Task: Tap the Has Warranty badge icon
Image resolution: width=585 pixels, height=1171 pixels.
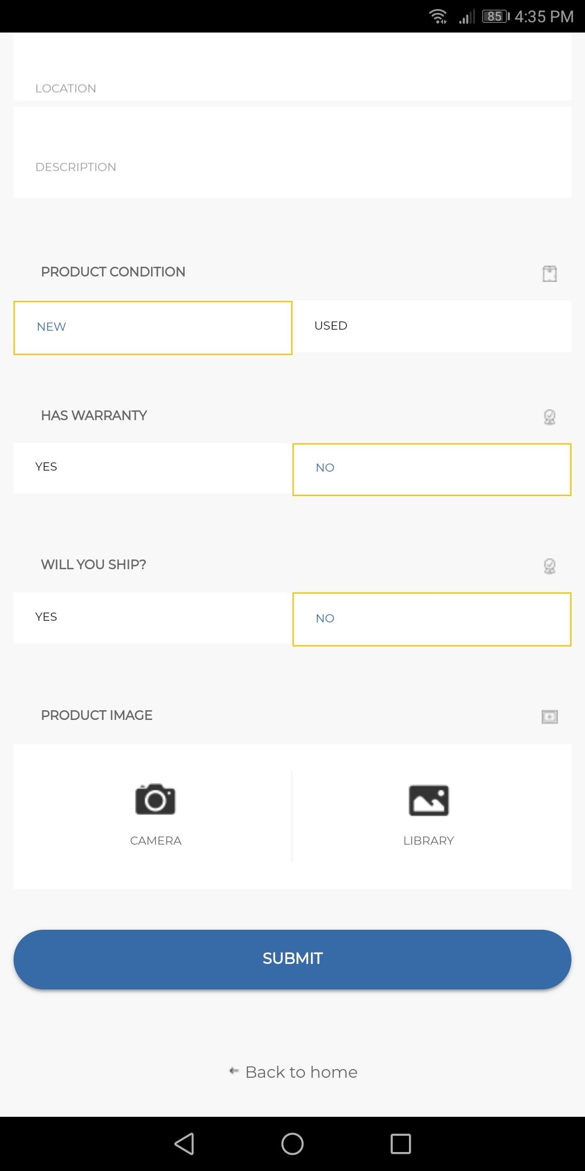Action: pyautogui.click(x=549, y=417)
